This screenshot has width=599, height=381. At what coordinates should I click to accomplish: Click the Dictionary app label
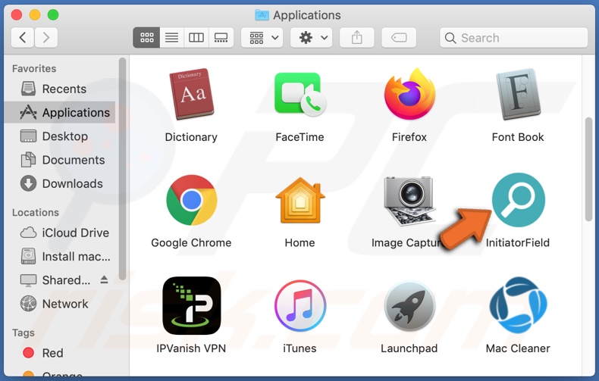point(191,137)
